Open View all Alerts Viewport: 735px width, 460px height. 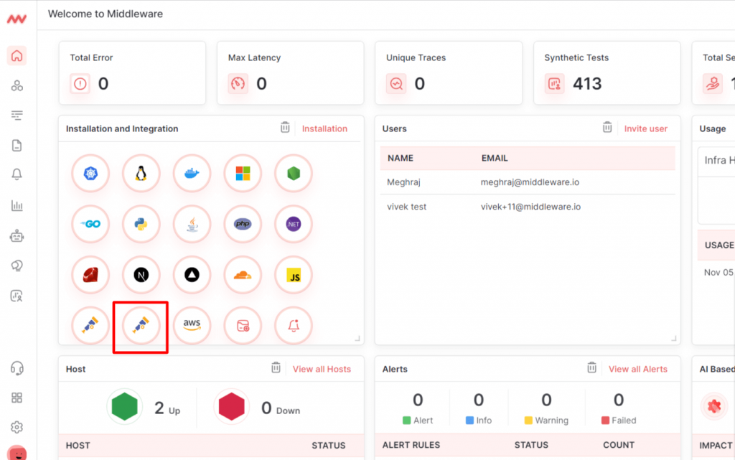pyautogui.click(x=638, y=369)
